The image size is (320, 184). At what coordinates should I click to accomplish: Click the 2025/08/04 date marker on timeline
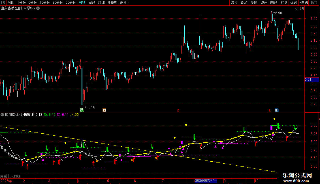pyautogui.click(x=206, y=181)
